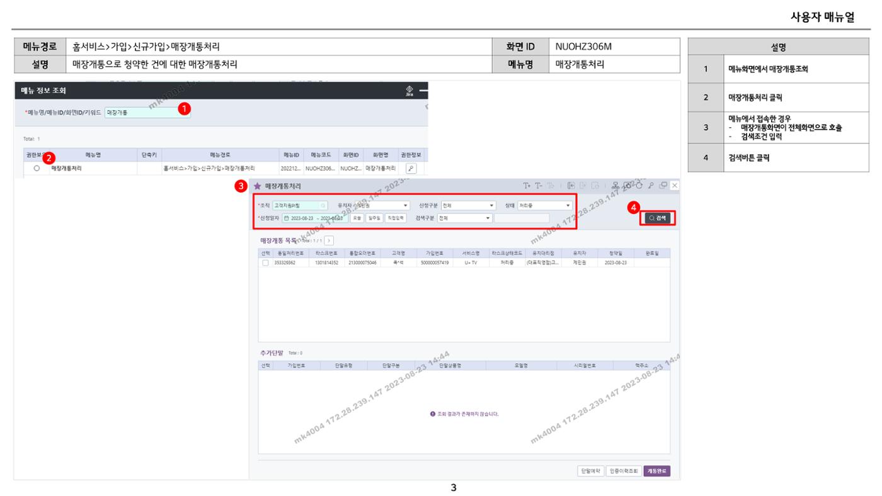Image resolution: width=882 pixels, height=496 pixels.
Task: Go to next page arrow in 매장개통 목록
Action: 329,240
